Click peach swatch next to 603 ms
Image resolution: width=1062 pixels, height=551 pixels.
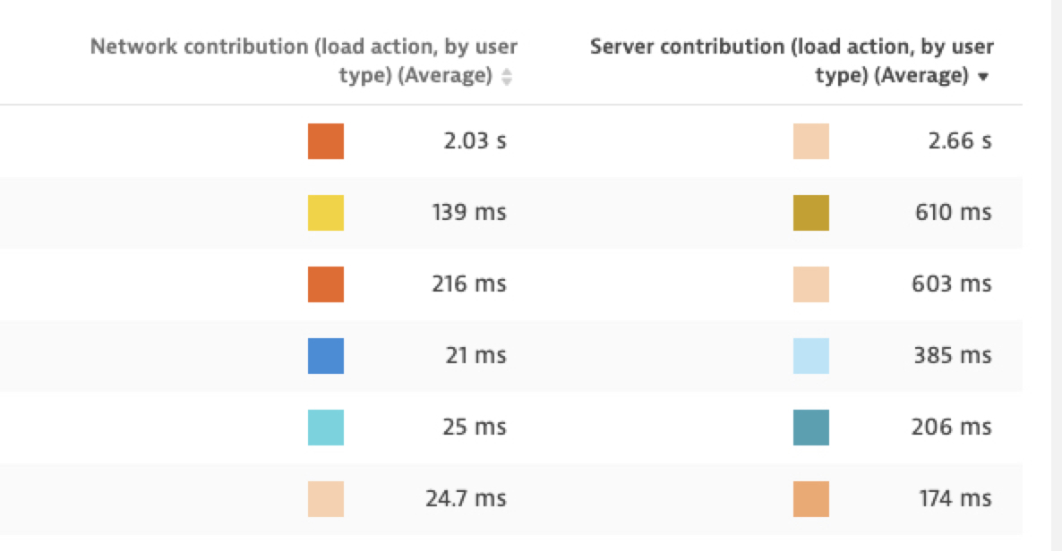(811, 284)
